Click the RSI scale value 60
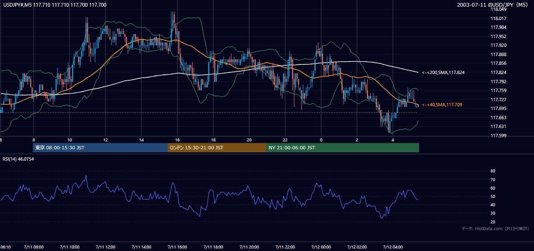Viewport: 534px width, 251px height. (493, 188)
